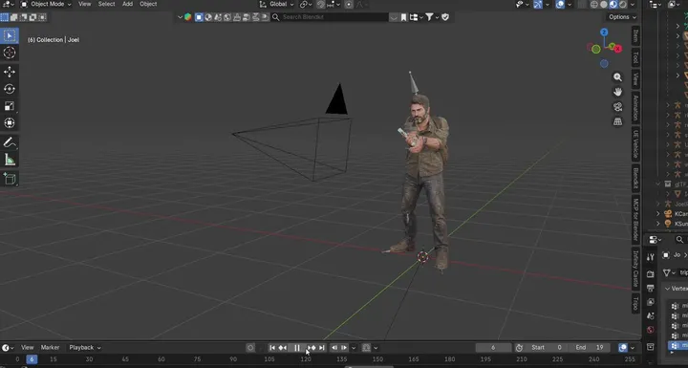Open the pivot point dropdown
The height and width of the screenshot is (368, 688).
click(x=306, y=5)
